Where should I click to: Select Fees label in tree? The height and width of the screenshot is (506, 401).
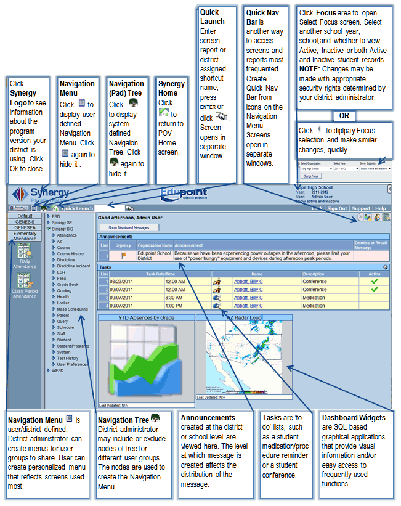pos(62,278)
